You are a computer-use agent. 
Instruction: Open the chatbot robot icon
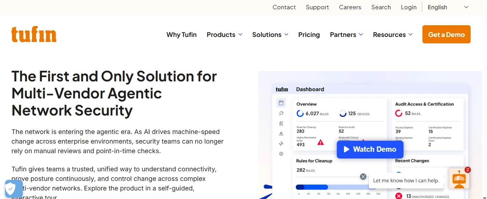click(459, 179)
